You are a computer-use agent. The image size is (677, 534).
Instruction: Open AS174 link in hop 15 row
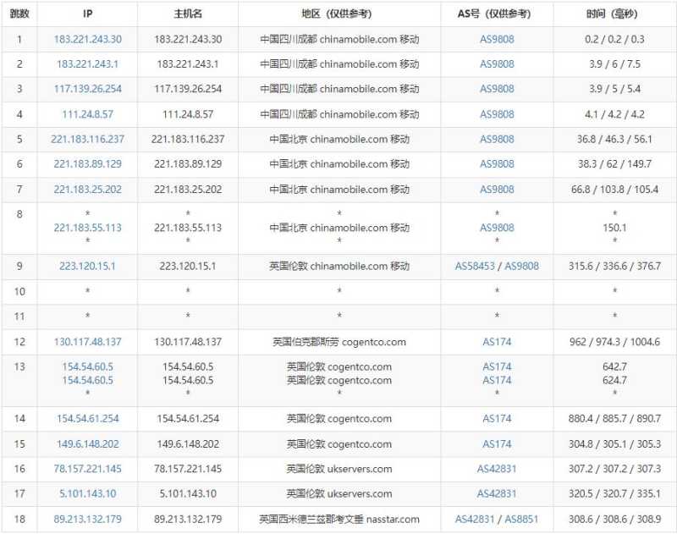click(x=497, y=443)
